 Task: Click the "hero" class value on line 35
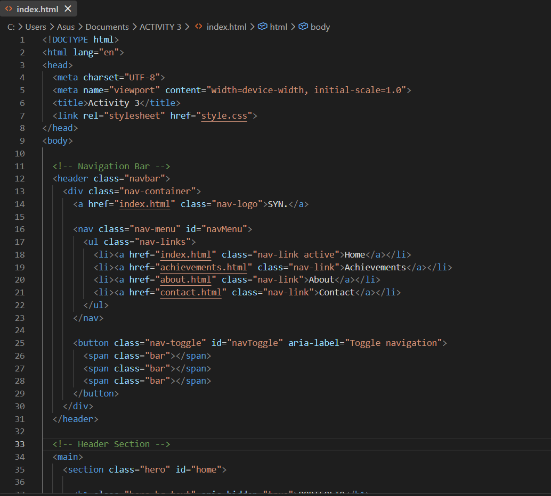coord(155,469)
